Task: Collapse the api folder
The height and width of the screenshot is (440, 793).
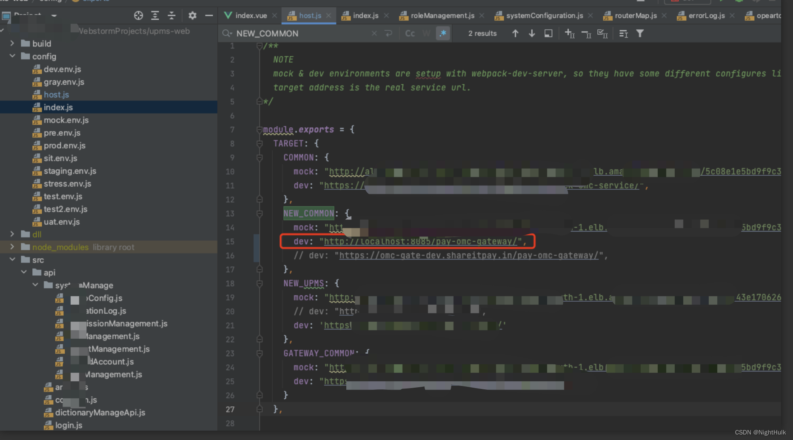Action: click(24, 272)
